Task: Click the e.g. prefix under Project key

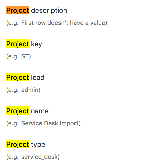Action: click(x=12, y=57)
